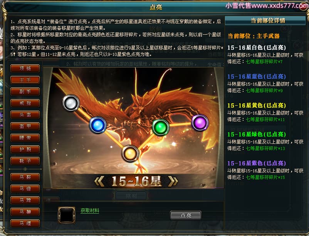
Task: Select the 项链 equipment slot
Action: pyautogui.click(x=25, y=68)
